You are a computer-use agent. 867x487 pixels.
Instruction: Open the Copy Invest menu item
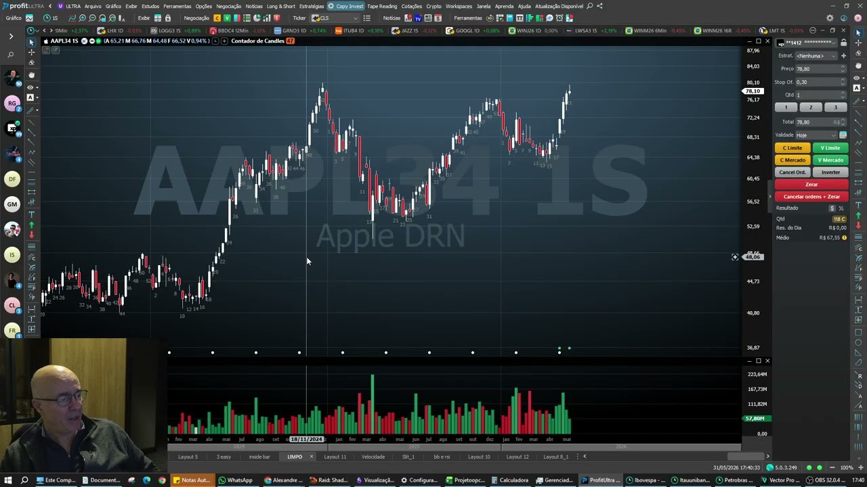345,6
